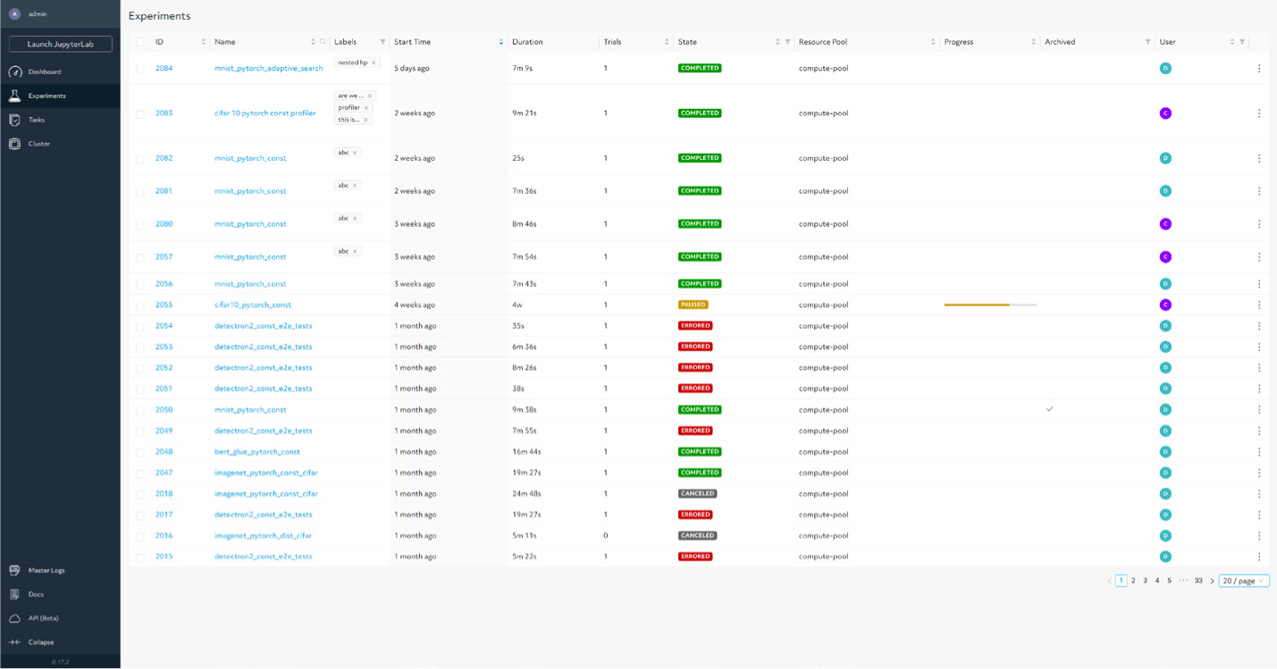Screen dimensions: 1277x669
Task: Click the Master Logs sidebar icon
Action: [x=14, y=570]
